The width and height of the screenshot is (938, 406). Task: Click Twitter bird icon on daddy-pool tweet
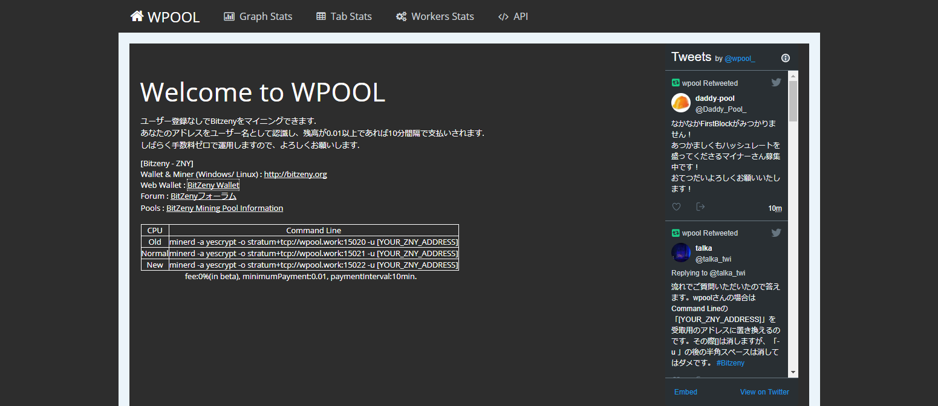pos(776,83)
